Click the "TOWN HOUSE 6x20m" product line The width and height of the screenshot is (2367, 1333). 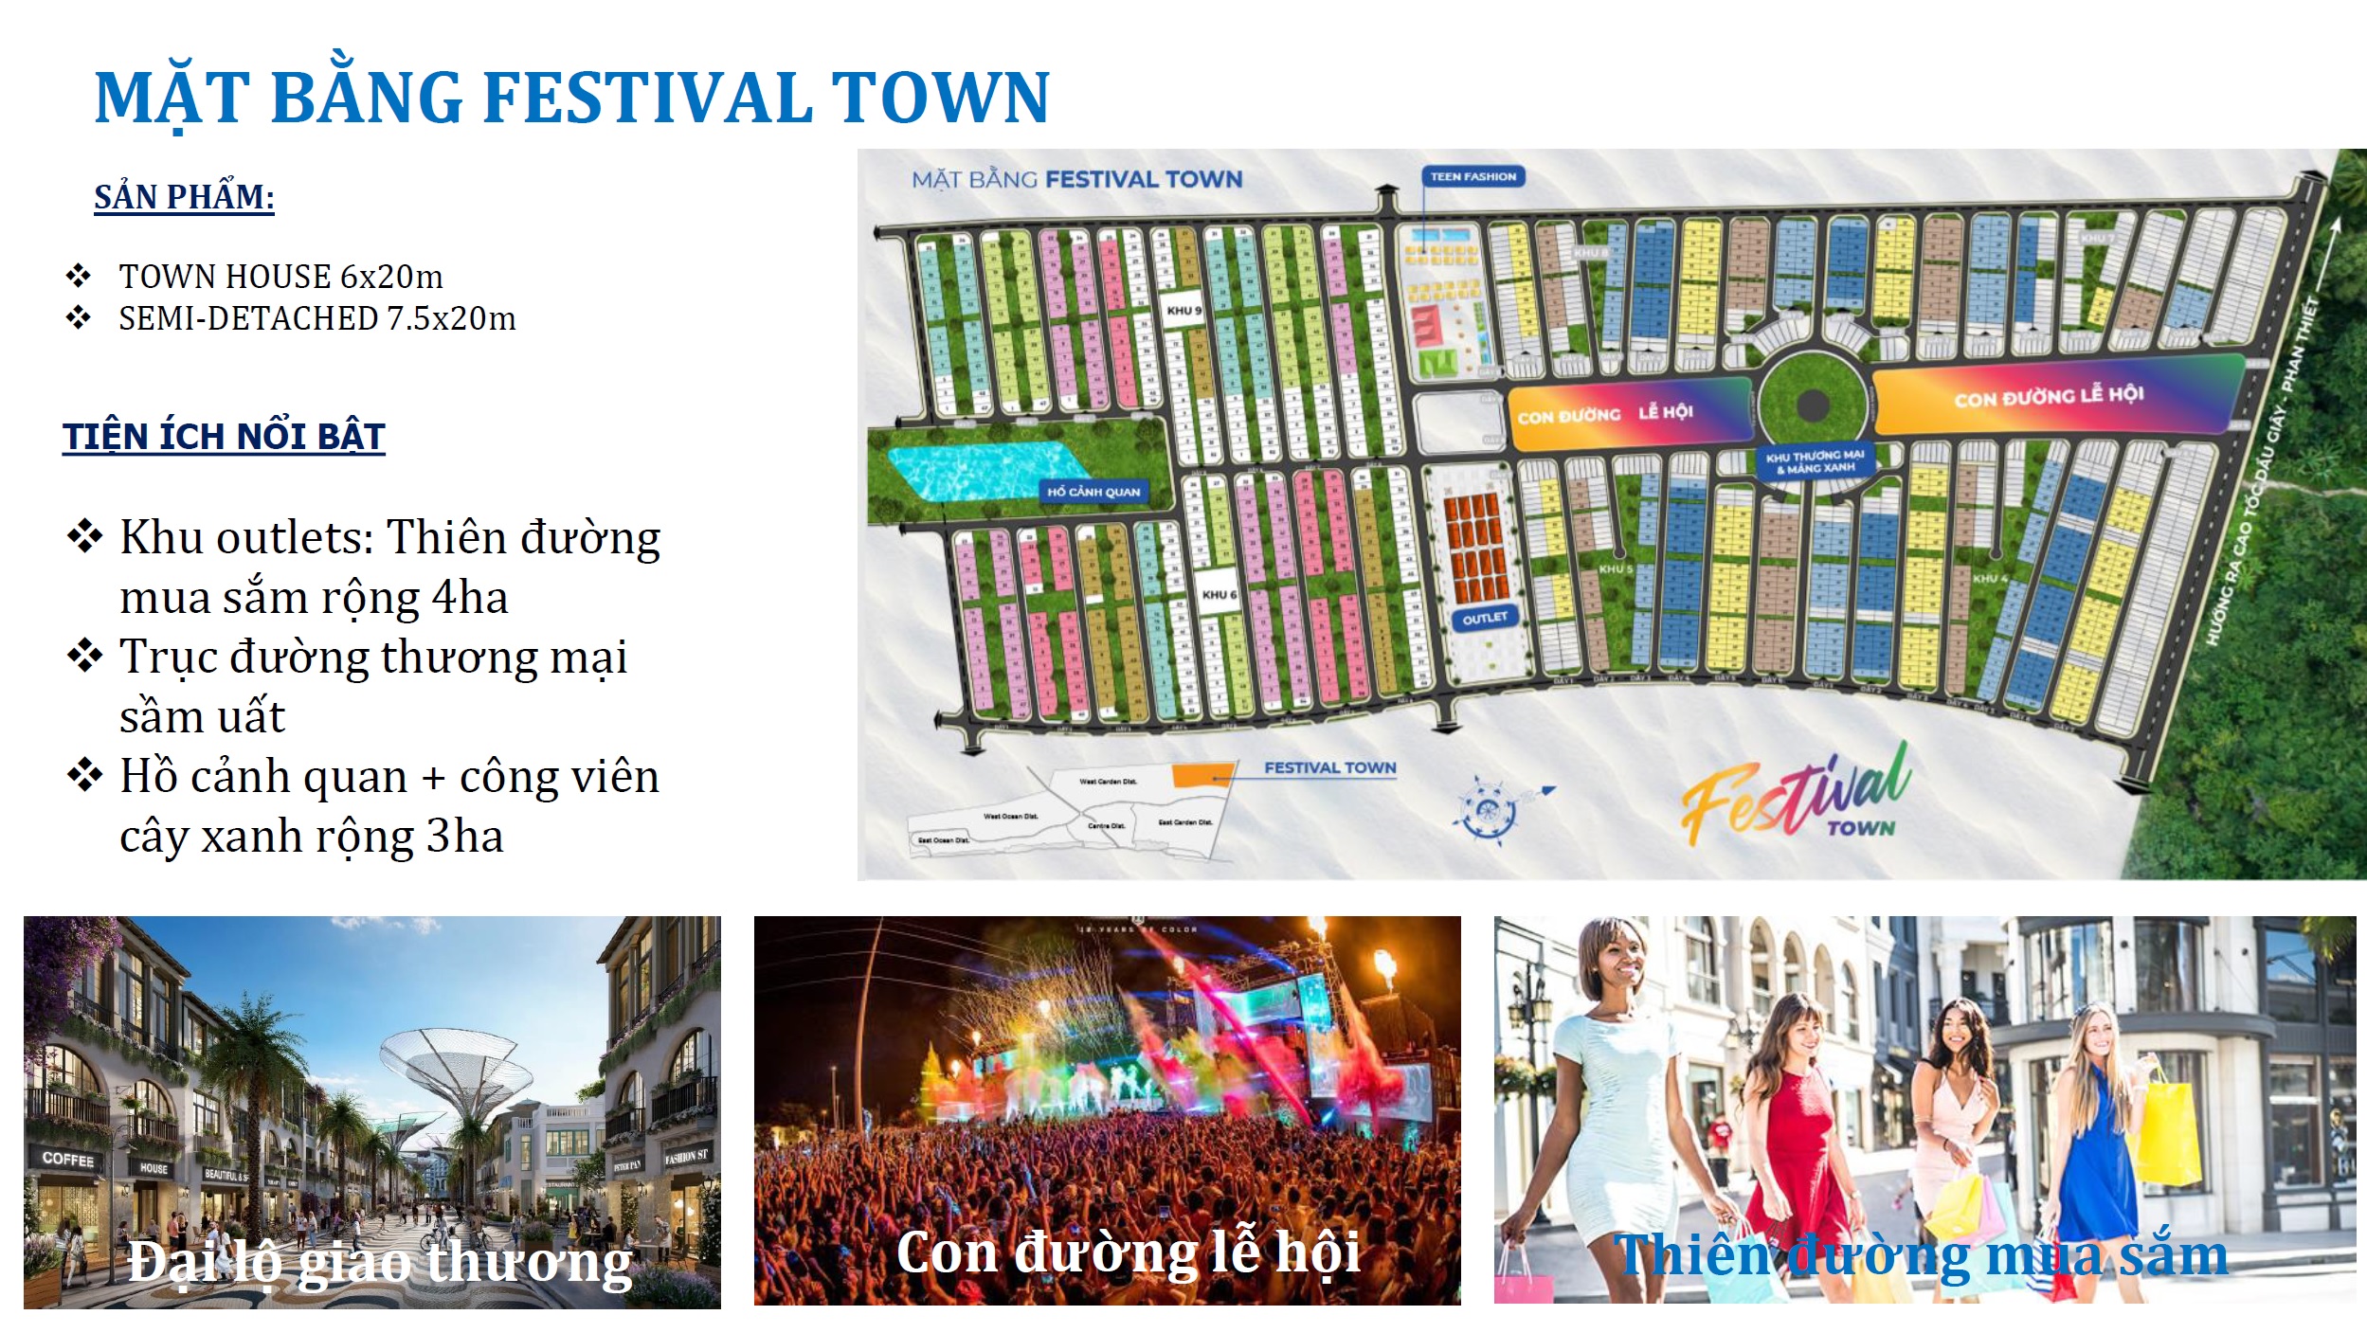pos(280,277)
